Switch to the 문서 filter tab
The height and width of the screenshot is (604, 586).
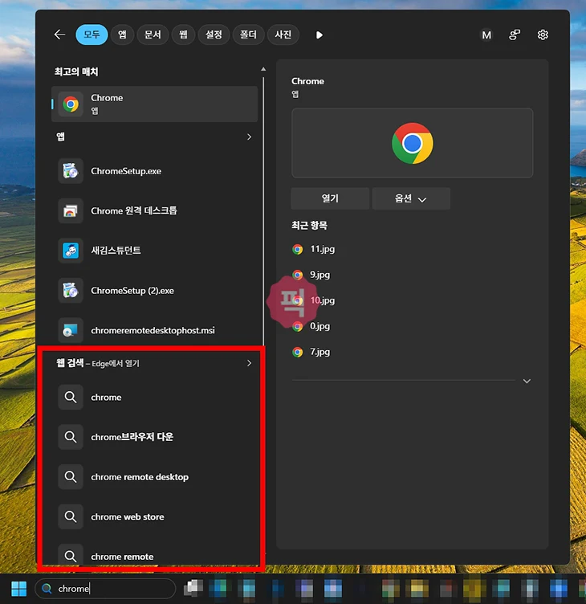tap(153, 35)
